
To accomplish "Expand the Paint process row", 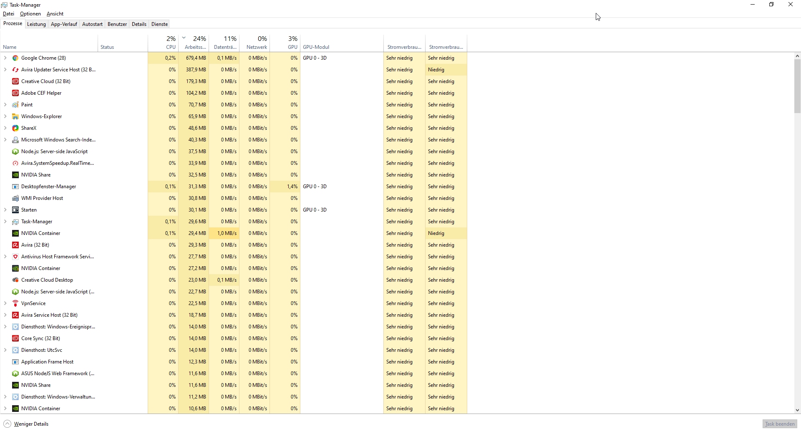I will pyautogui.click(x=5, y=105).
